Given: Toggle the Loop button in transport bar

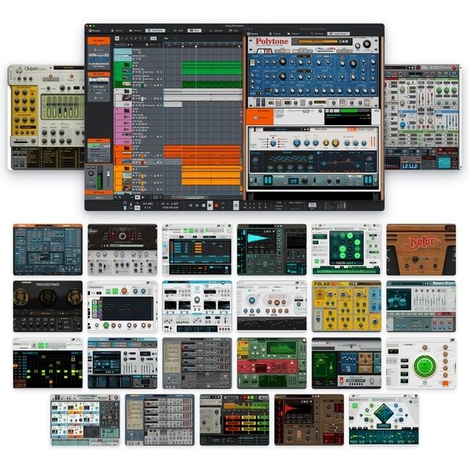Looking at the screenshot, I should [x=236, y=205].
